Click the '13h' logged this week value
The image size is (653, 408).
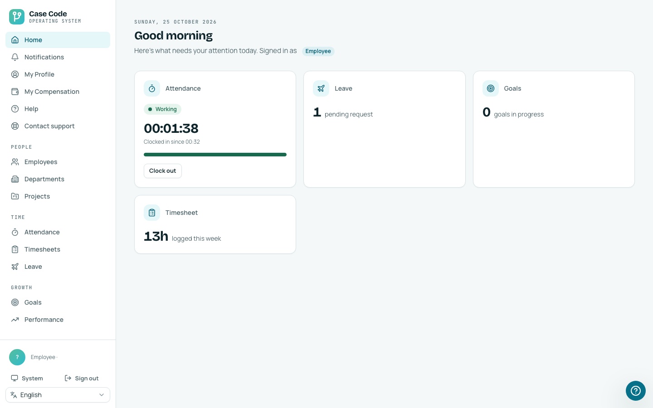point(156,236)
